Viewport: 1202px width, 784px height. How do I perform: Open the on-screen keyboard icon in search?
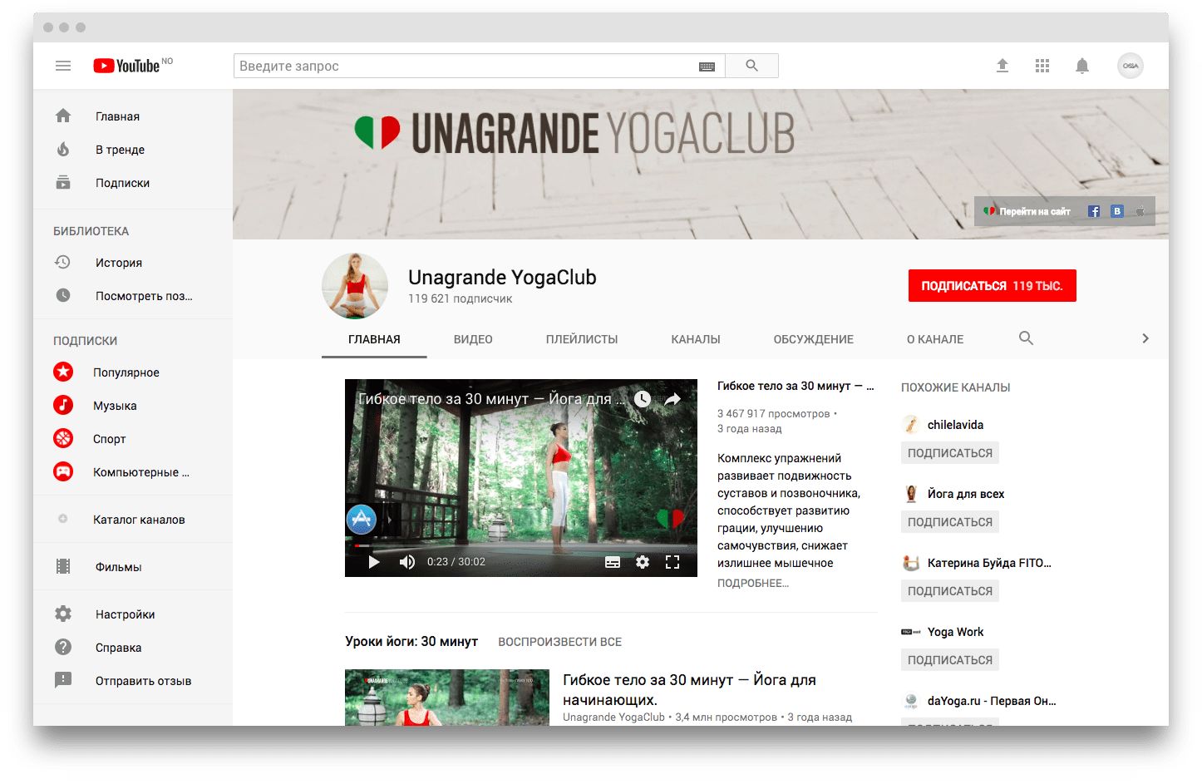click(707, 67)
